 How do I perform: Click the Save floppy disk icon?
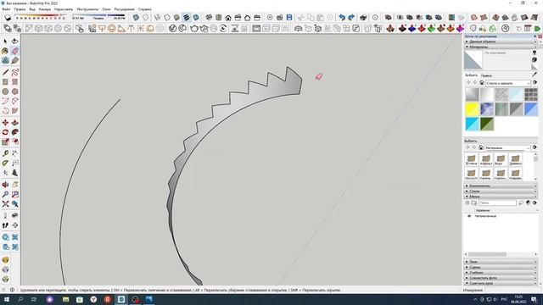pyautogui.click(x=289, y=17)
